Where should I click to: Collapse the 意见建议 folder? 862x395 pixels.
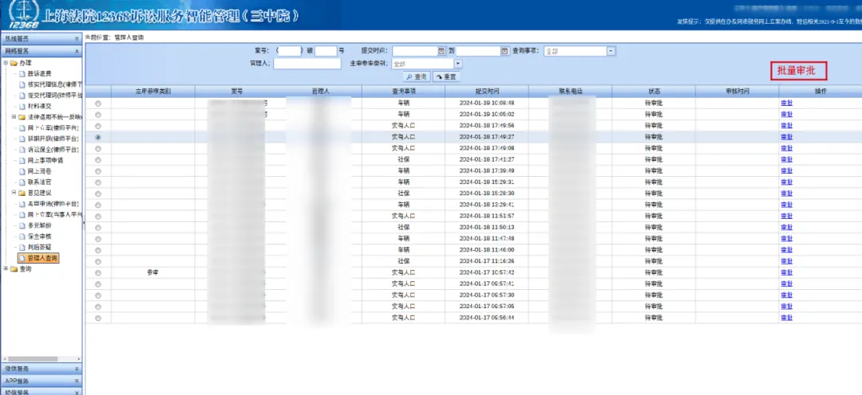[14, 193]
